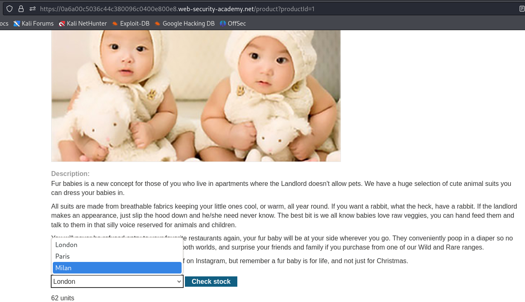Open the OffSec bookmark label
525x302 pixels.
[236, 24]
